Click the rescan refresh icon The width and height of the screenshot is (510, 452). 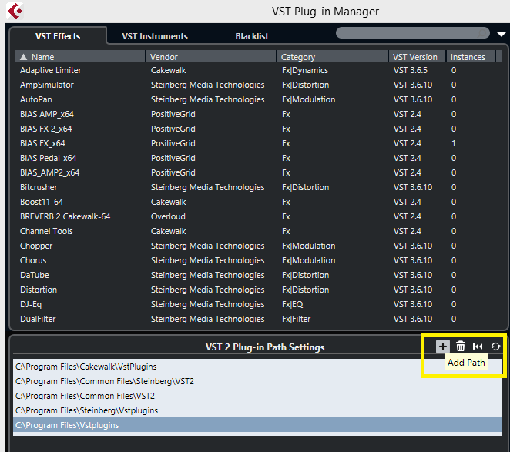495,347
